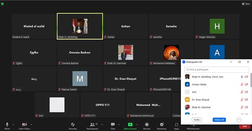Click Omneia Badran tile muted mic icon

(60, 63)
